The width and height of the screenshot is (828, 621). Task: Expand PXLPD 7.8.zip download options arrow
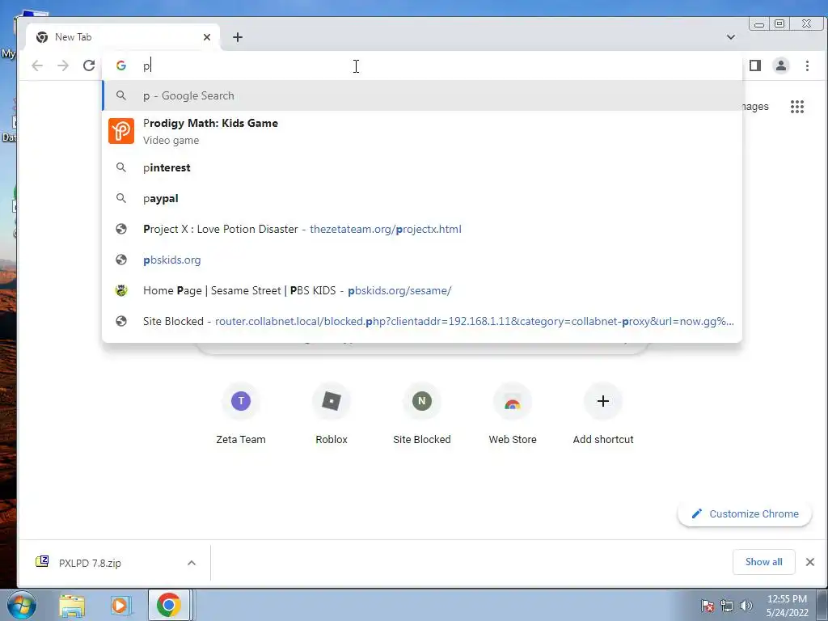coord(192,563)
